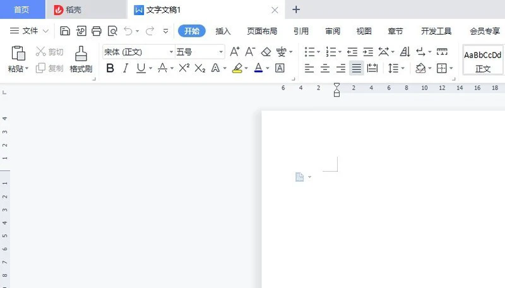
Task: Open the 开发工具 tab
Action: (x=436, y=31)
